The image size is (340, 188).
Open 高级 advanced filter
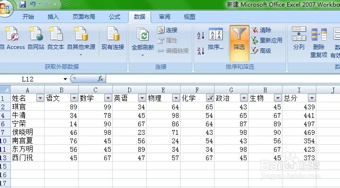click(x=262, y=51)
